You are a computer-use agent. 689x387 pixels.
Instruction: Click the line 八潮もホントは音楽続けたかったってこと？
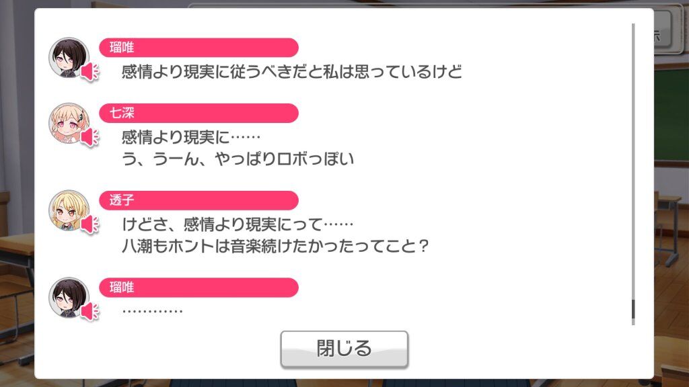275,246
